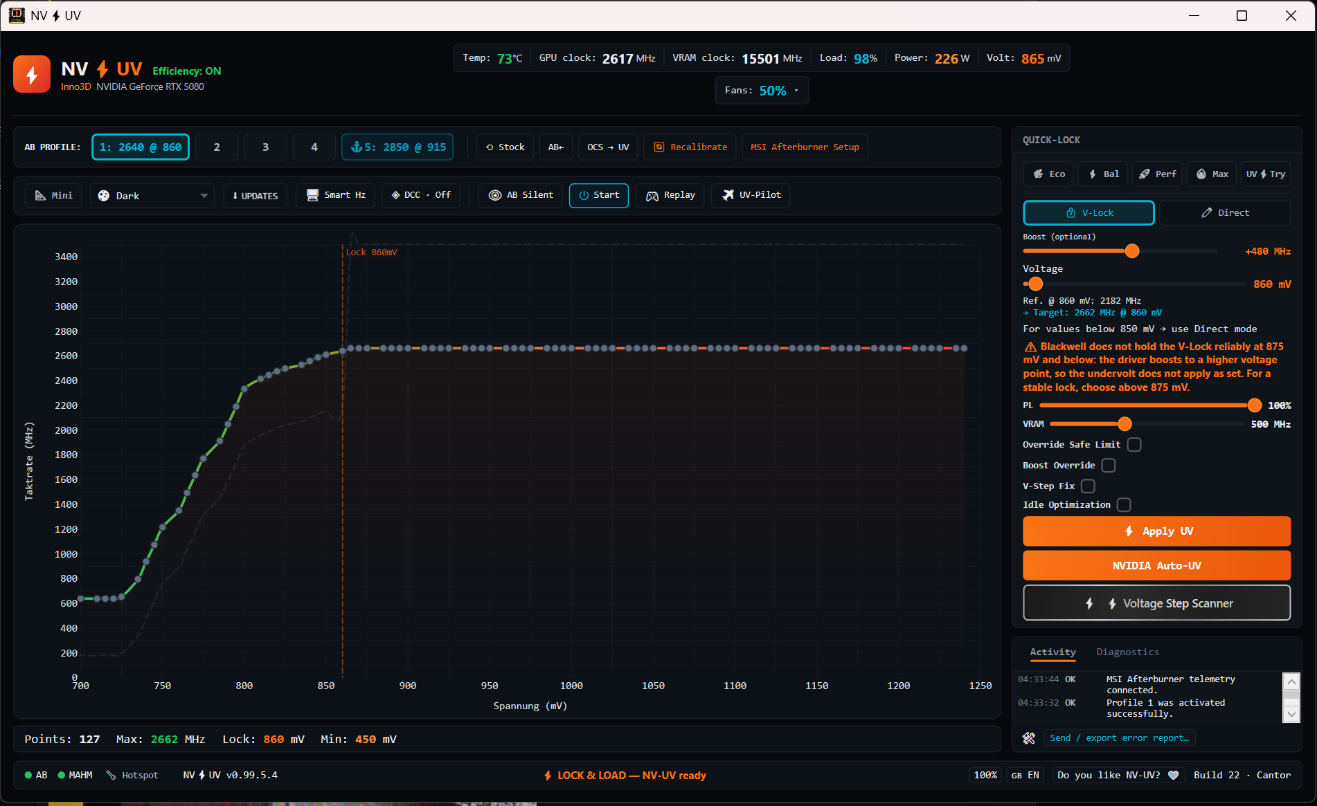Toggle AB Silent mode

pos(521,195)
